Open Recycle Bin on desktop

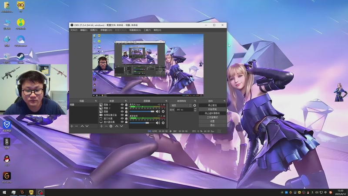[7, 58]
